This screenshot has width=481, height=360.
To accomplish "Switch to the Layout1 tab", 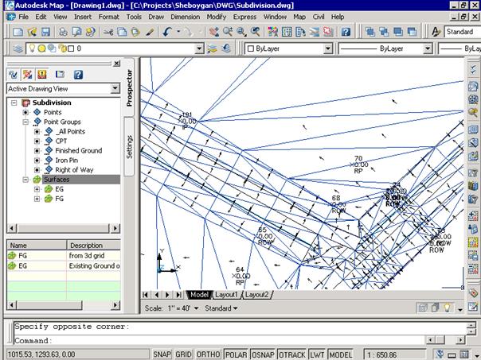I will 226,294.
